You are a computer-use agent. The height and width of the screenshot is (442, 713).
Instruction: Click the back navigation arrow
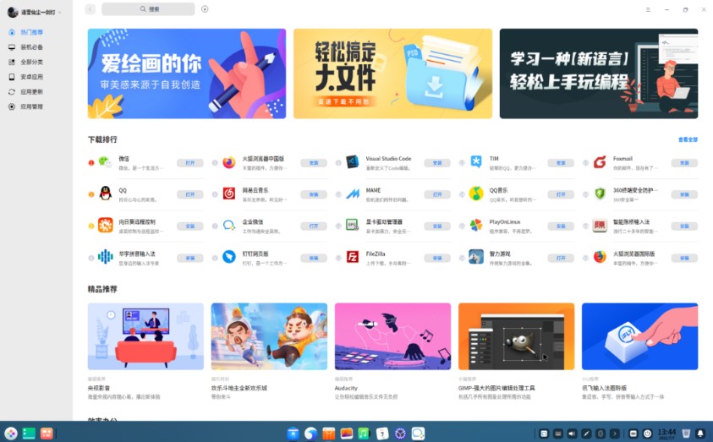[x=90, y=9]
